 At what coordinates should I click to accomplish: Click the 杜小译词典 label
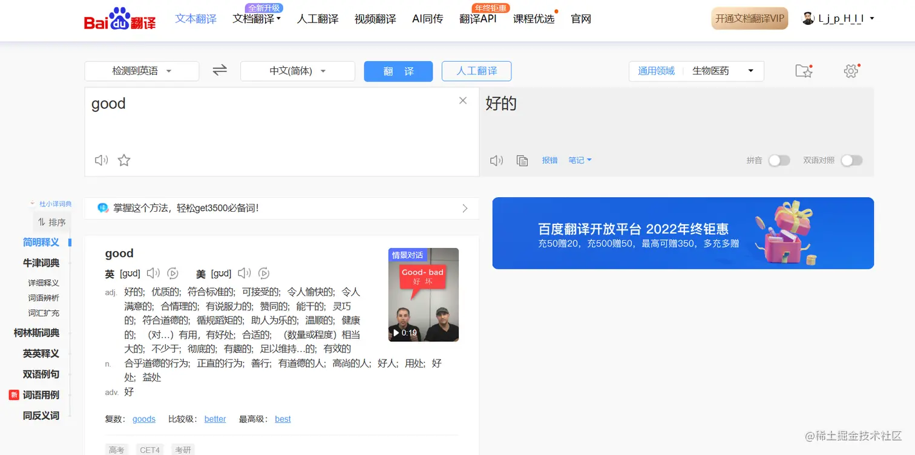tap(55, 204)
